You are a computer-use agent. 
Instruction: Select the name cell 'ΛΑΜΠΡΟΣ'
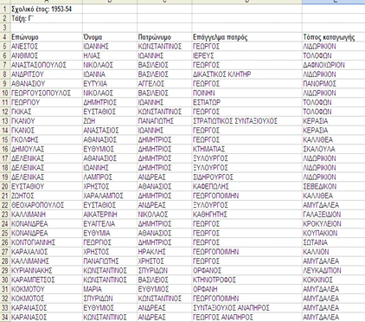[x=110, y=177]
